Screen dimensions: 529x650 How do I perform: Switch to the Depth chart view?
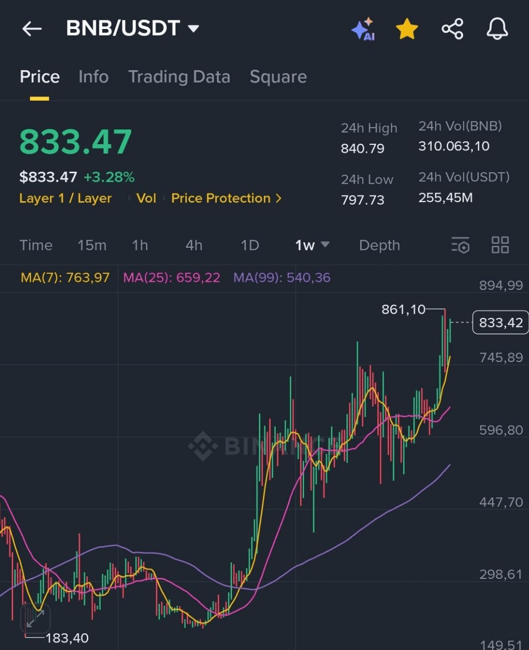(380, 245)
